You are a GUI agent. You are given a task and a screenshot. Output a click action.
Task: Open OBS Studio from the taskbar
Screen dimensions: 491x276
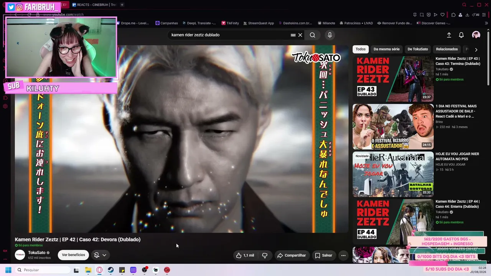[x=145, y=270]
